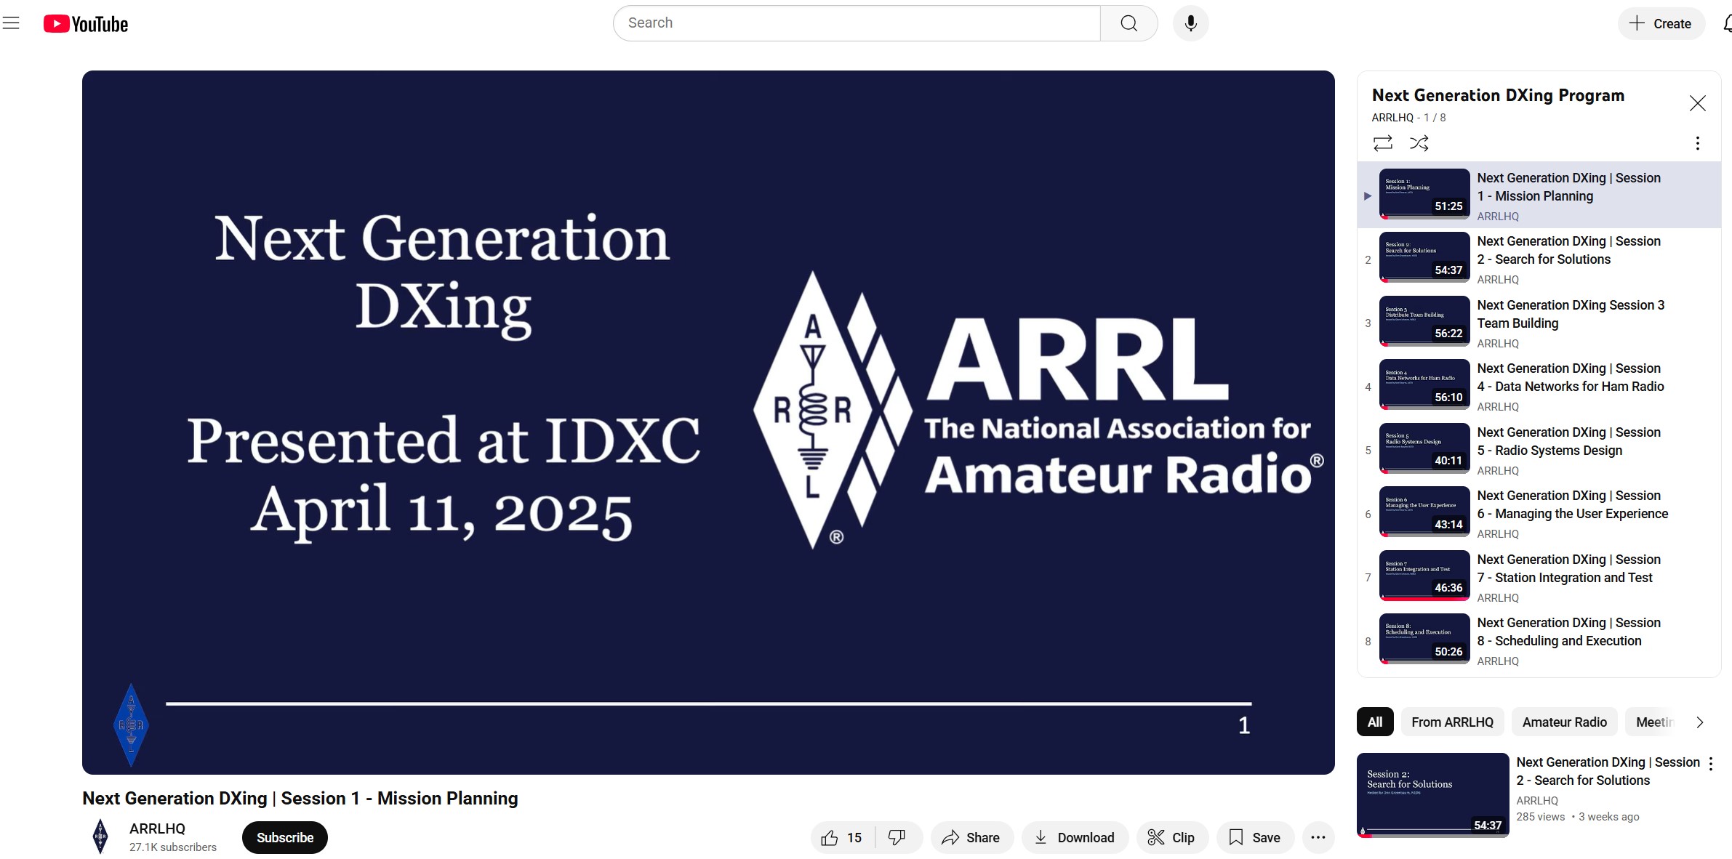Open more actions ellipsis under video
This screenshot has width=1732, height=859.
[x=1318, y=837]
